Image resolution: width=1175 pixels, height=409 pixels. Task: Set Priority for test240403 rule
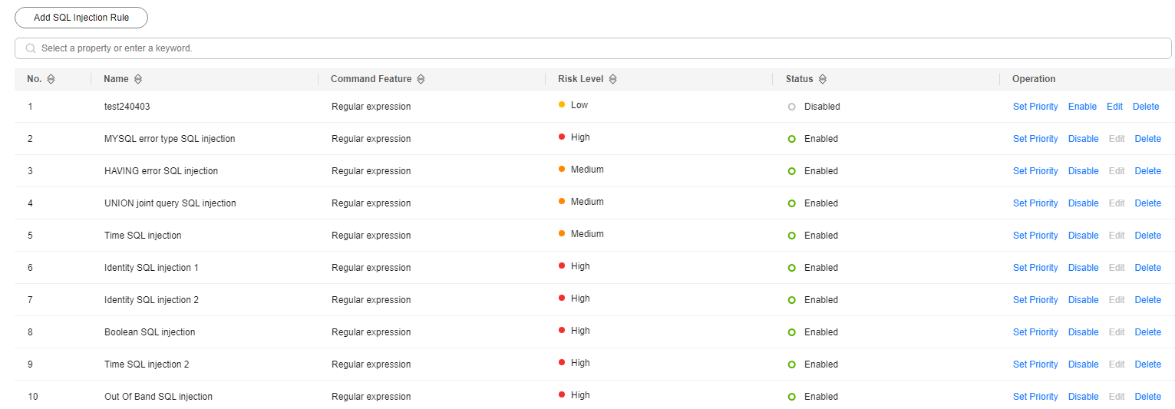tap(1035, 107)
